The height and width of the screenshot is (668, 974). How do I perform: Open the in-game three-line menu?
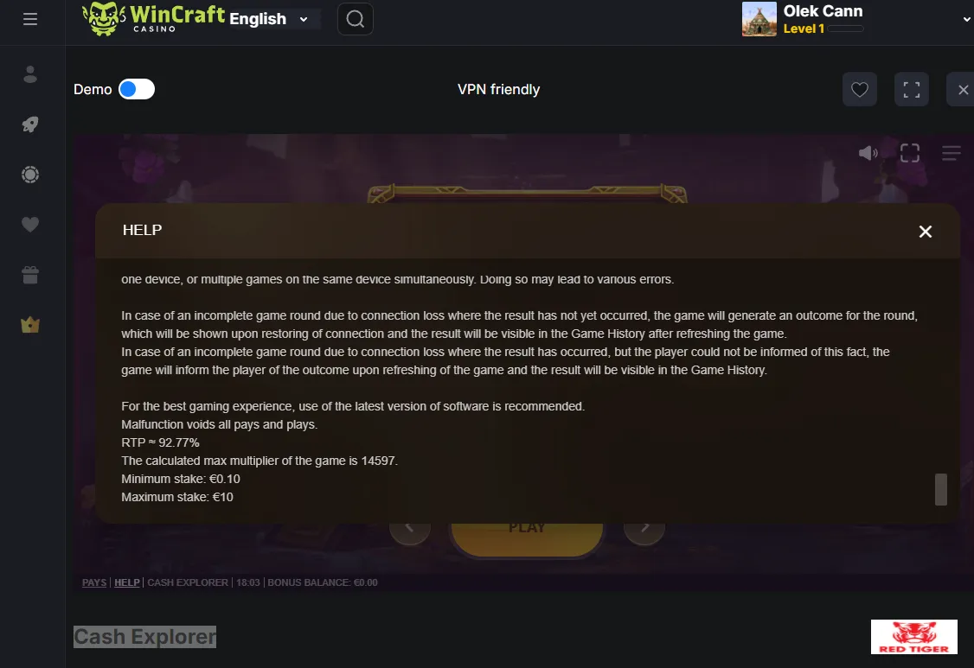[x=951, y=153]
